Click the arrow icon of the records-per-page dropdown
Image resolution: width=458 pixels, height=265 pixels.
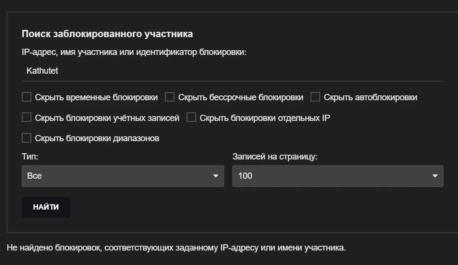(x=434, y=176)
